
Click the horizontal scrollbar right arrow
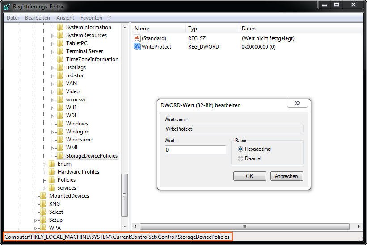[359, 226]
